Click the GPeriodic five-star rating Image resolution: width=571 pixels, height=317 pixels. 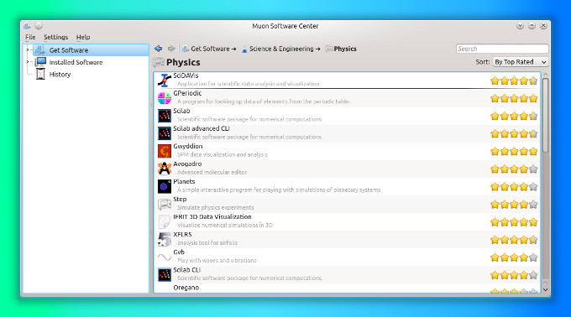click(514, 98)
